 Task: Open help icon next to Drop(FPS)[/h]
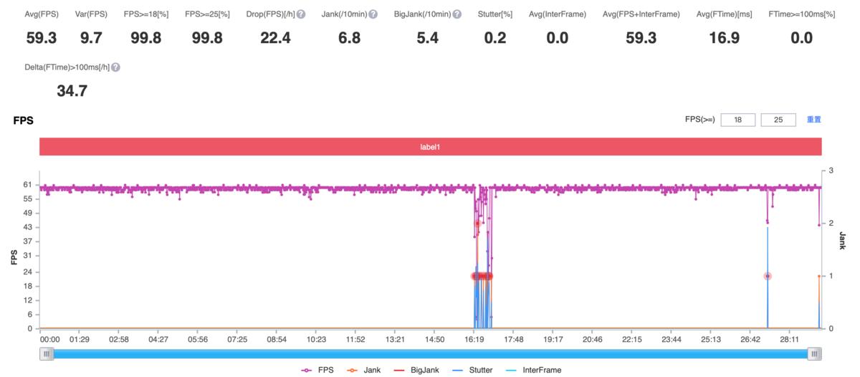[301, 14]
